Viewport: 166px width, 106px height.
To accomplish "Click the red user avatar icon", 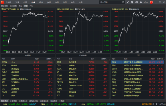I will [151, 2].
